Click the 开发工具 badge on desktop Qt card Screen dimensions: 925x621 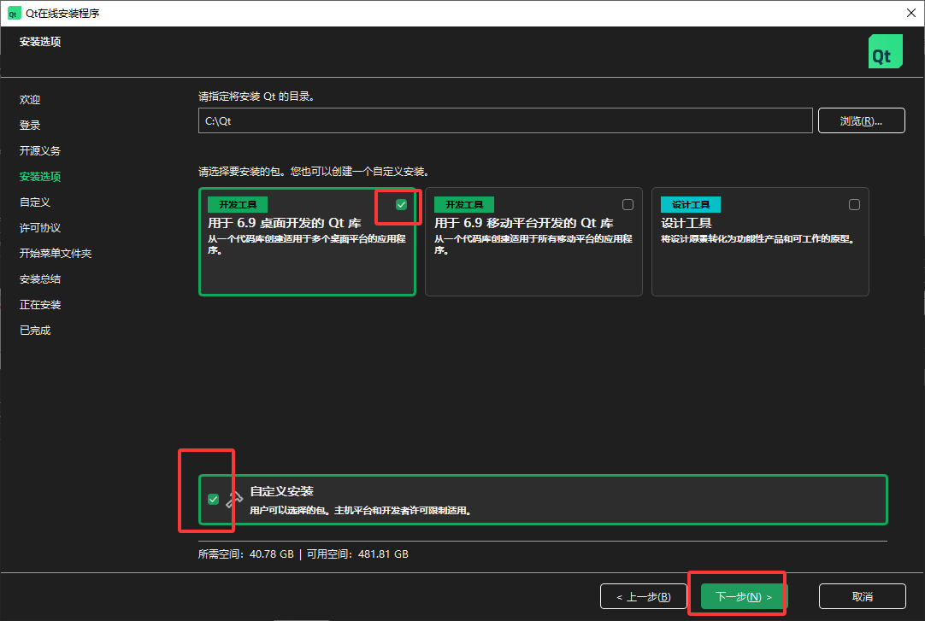pos(236,204)
